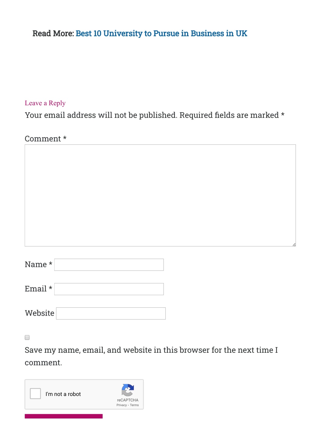The image size is (312, 441).
Task: Open the Best 10 University in UK link
Action: pyautogui.click(x=161, y=33)
